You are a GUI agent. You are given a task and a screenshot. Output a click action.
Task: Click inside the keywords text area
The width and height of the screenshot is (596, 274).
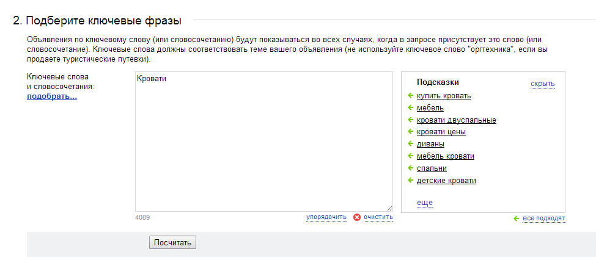pos(264,142)
